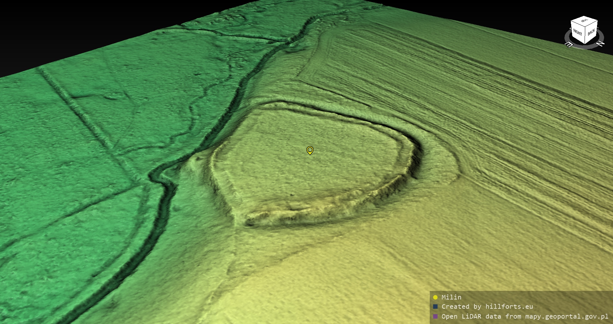
Task: Click the purple square legend marker
Action: tap(435, 316)
